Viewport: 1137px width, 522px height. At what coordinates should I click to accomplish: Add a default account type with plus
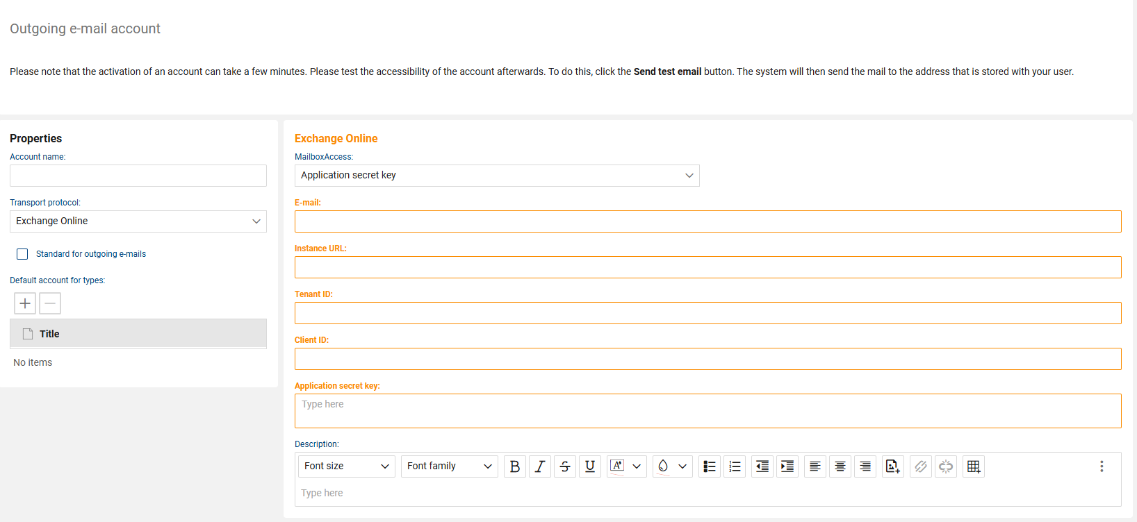(25, 303)
